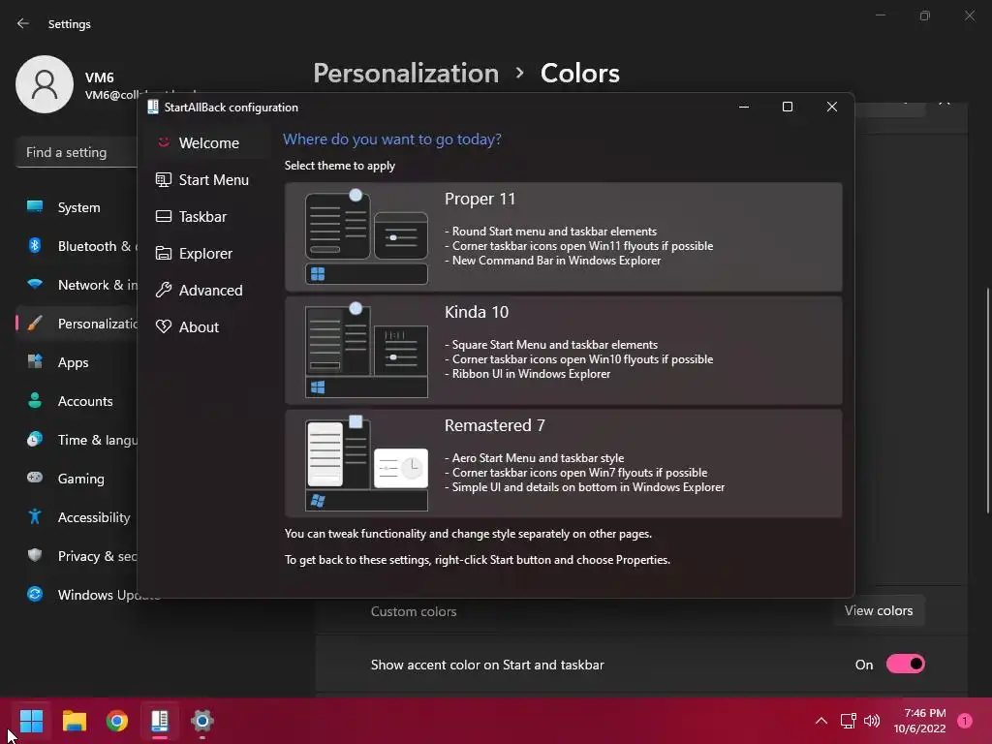Open the clock showing 7:46 PM
The width and height of the screenshot is (992, 744).
(x=920, y=720)
